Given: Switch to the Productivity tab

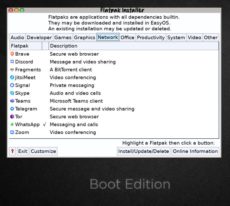Looking at the screenshot, I should click(151, 37).
